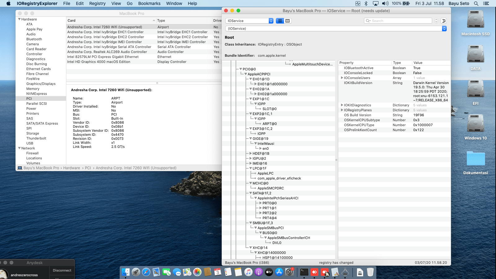Toggle the inspector pane using rightmost toolbar icon
496x279 pixels.
(x=444, y=21)
